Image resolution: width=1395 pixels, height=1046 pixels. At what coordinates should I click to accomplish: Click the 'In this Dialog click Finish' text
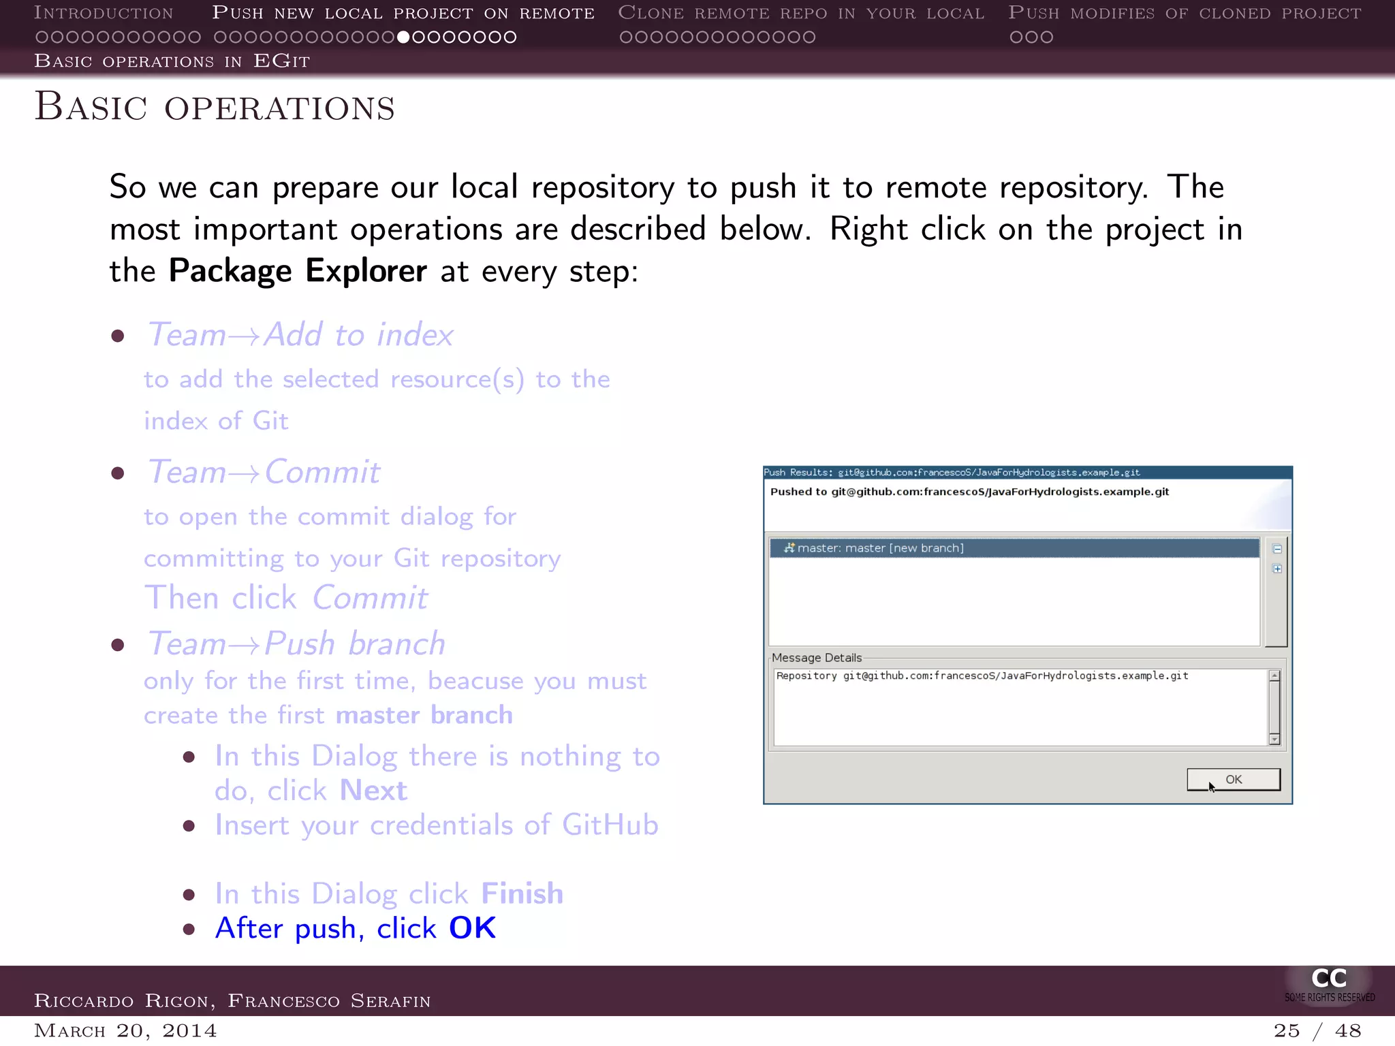(x=389, y=893)
